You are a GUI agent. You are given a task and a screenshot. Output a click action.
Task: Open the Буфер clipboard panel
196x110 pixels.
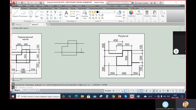pyautogui.click(x=155, y=13)
